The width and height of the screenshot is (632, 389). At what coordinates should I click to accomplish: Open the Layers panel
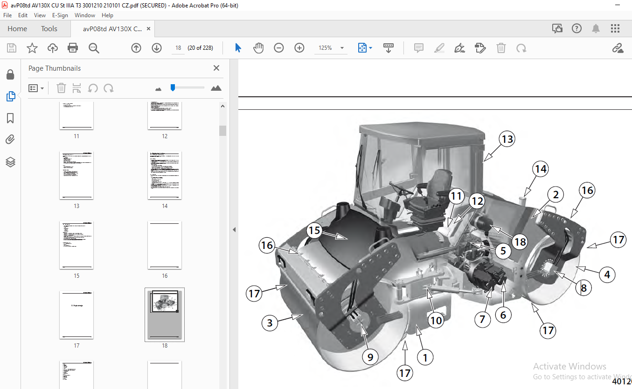(10, 162)
